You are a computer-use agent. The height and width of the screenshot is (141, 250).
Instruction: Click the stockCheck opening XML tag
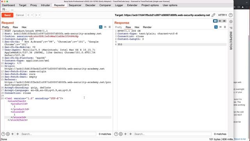(x=17, y=101)
